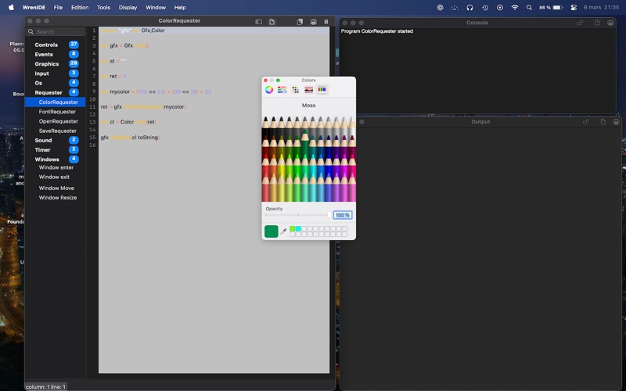The height and width of the screenshot is (391, 626).
Task: Switch to the color sliders picker
Action: [282, 90]
